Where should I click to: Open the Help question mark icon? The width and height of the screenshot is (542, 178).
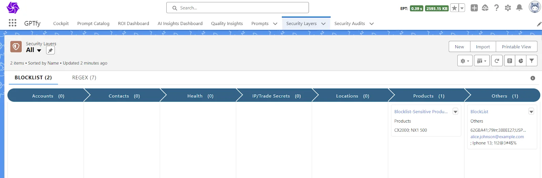pos(496,8)
